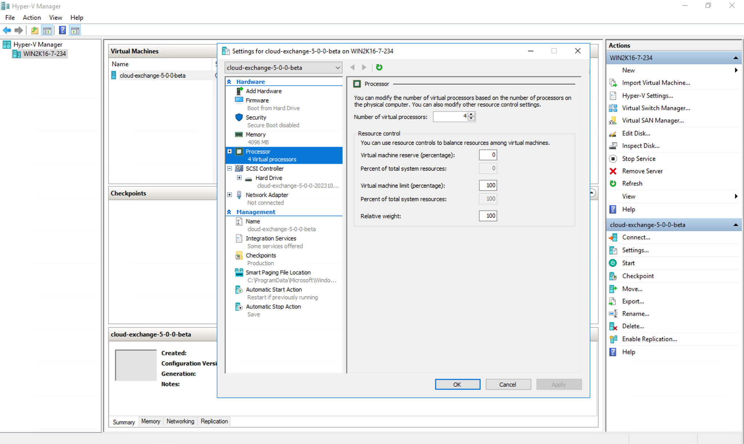The height and width of the screenshot is (444, 744).
Task: Switch to the Memory tab
Action: (x=150, y=421)
